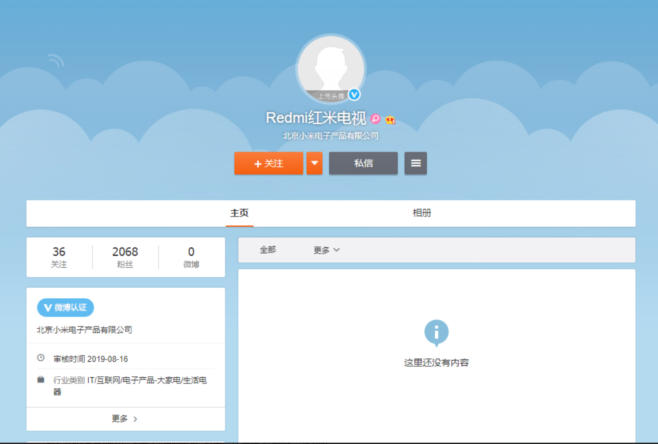Viewport: 658px width, 444px height.
Task: Click the 上传头像 label on avatar
Action: [x=331, y=96]
